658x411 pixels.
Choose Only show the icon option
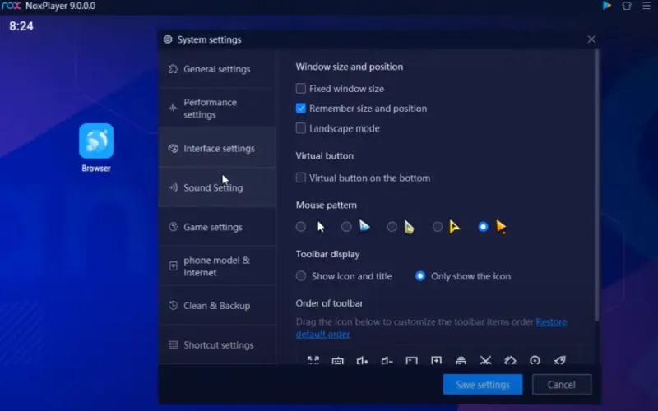coord(420,276)
